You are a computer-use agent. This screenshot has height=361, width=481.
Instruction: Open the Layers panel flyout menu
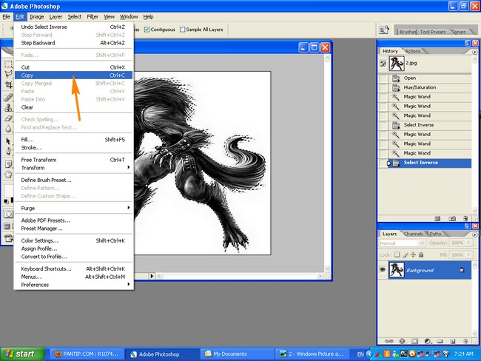[x=474, y=235]
